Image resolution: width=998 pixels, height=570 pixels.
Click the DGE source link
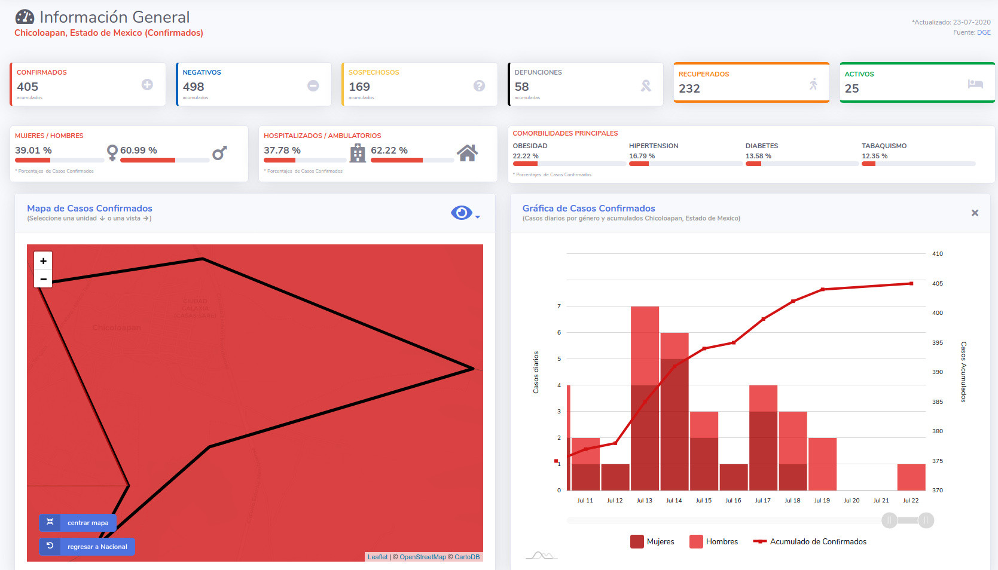click(984, 32)
